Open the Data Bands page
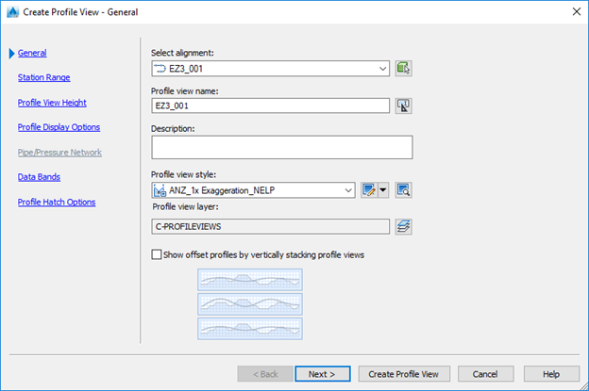The width and height of the screenshot is (589, 391). click(39, 176)
